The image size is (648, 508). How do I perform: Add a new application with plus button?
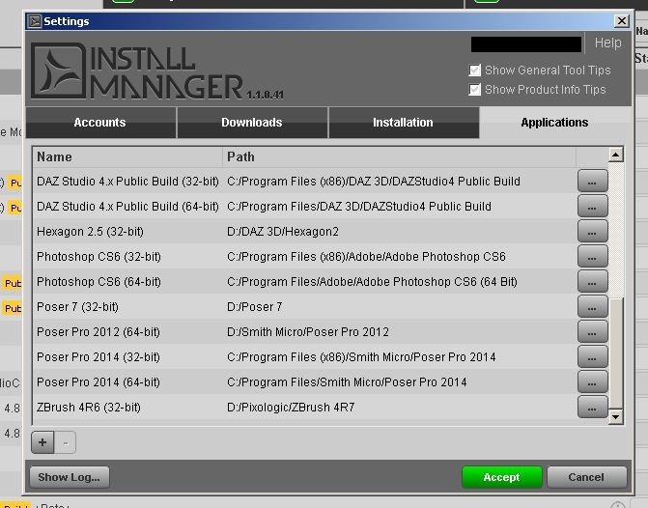pyautogui.click(x=42, y=442)
